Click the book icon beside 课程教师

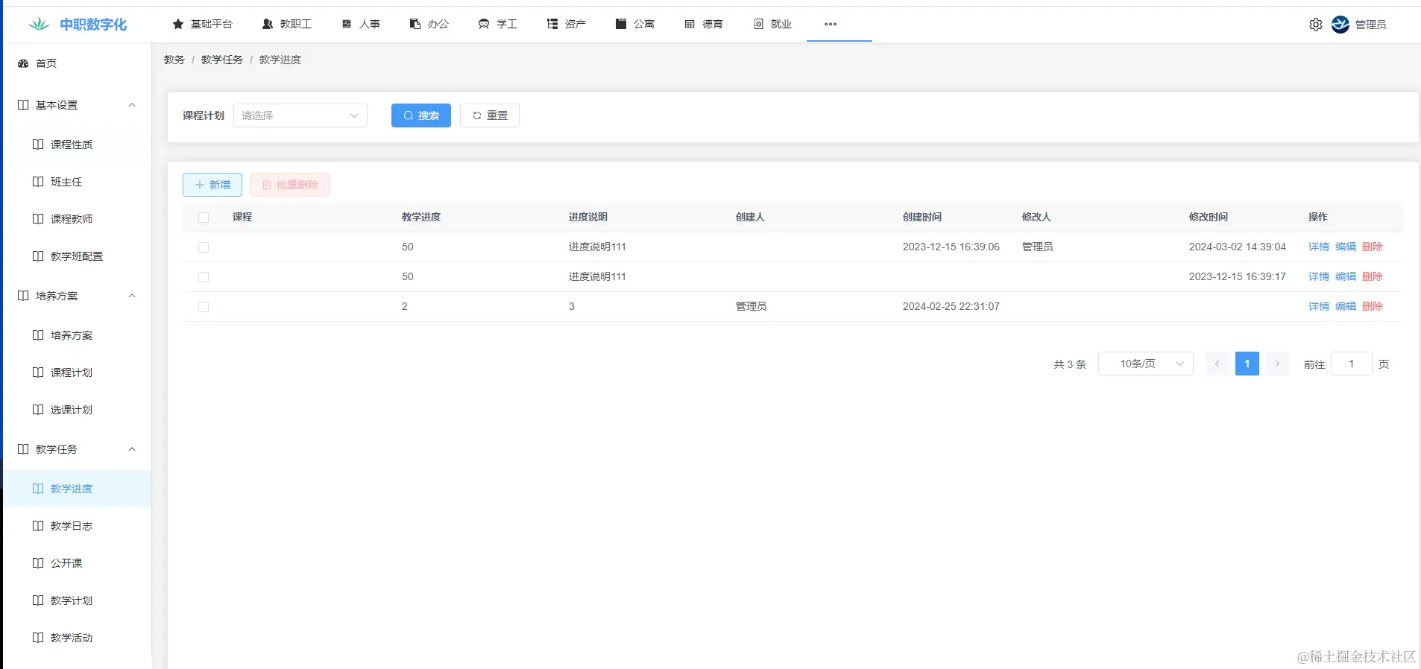click(38, 219)
